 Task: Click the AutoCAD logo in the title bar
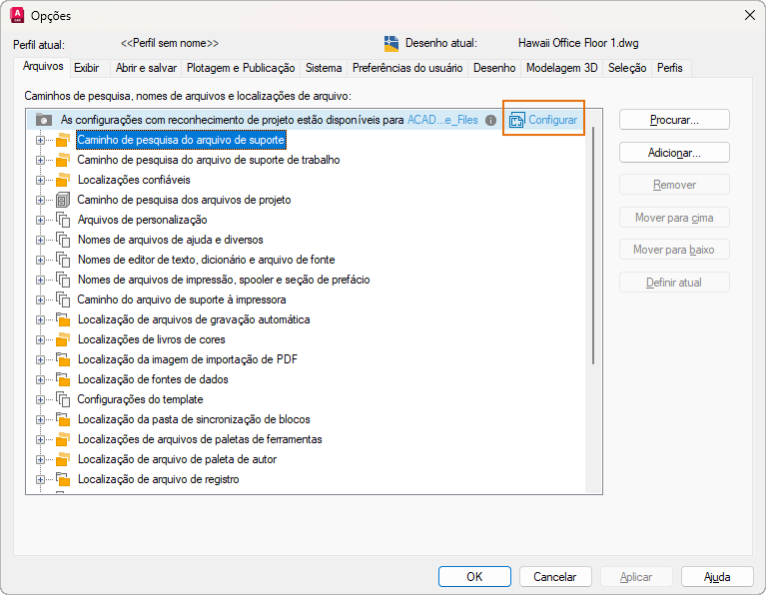coord(17,16)
